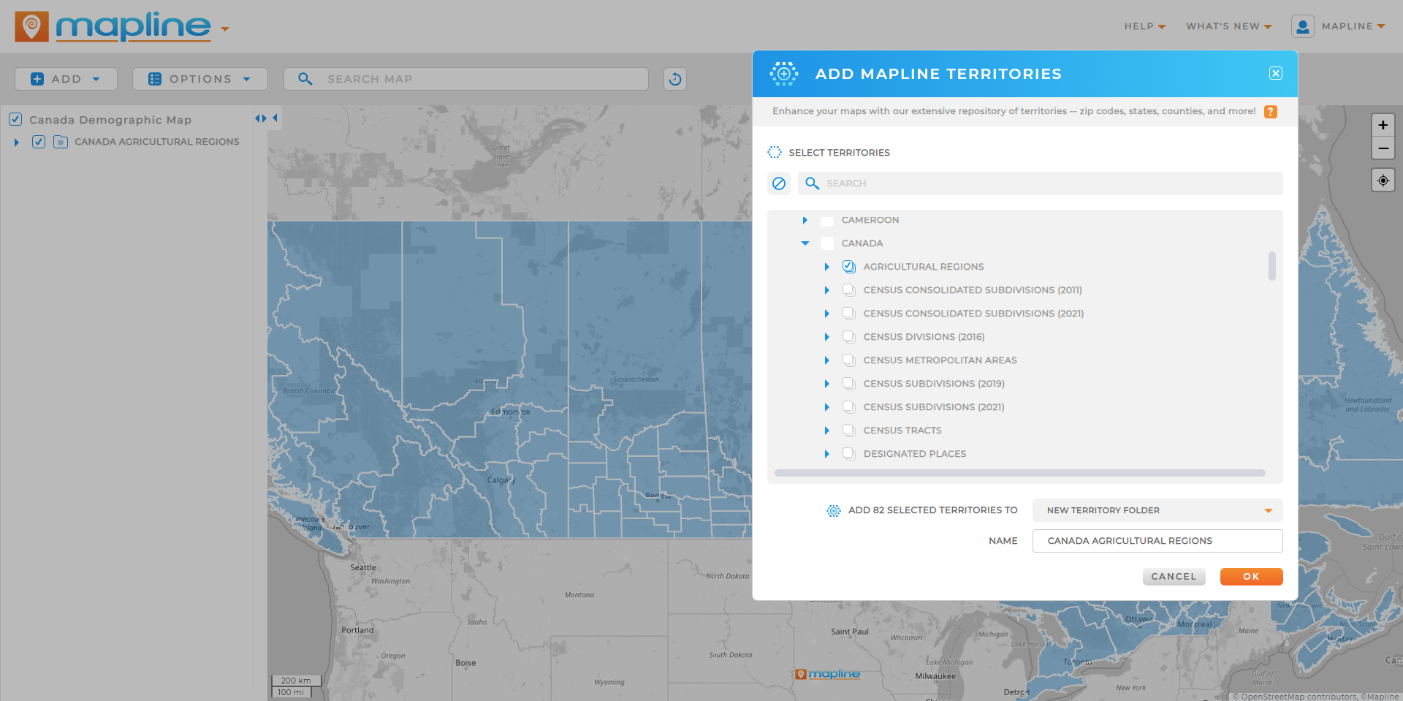The width and height of the screenshot is (1403, 701).
Task: Click the refresh map icon
Action: click(x=675, y=79)
